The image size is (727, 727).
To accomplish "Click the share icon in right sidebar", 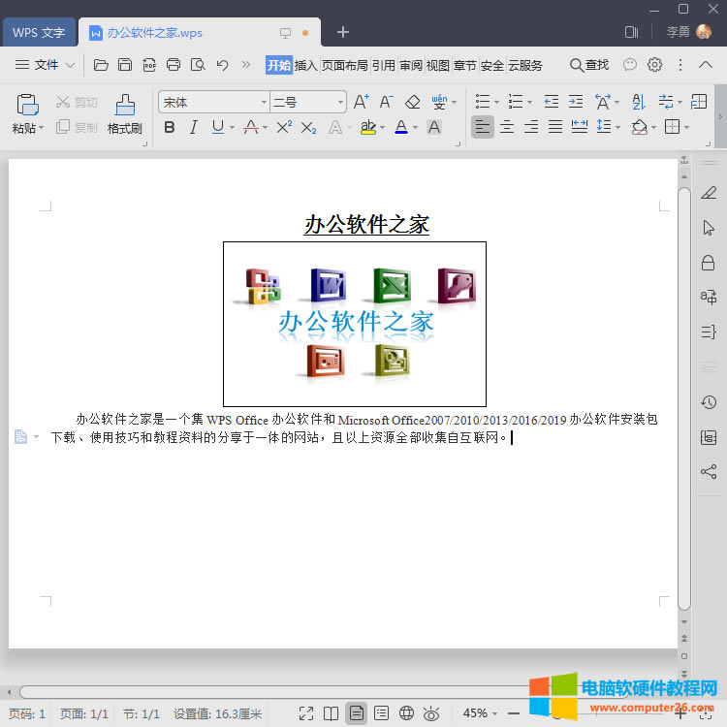I will click(709, 472).
